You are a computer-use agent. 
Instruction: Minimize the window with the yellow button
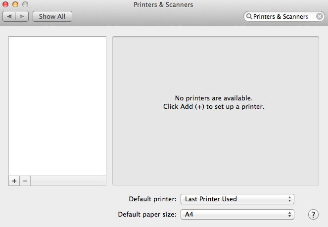[x=15, y=4]
